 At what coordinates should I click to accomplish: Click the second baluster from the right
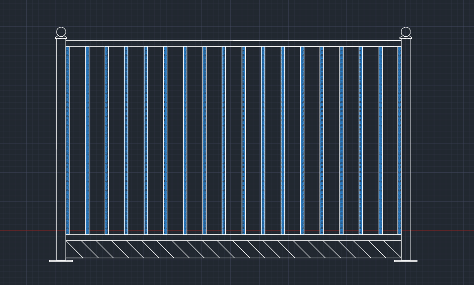tap(380, 139)
